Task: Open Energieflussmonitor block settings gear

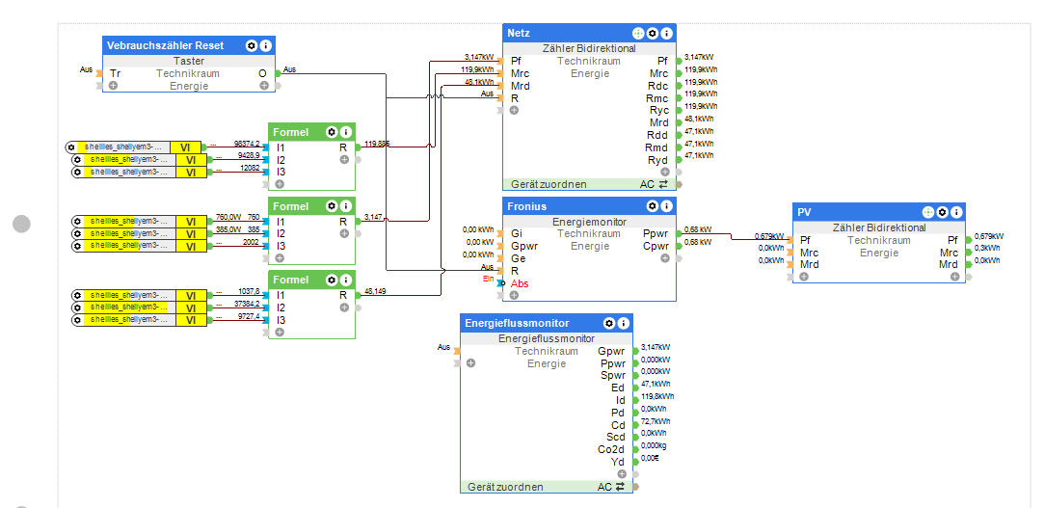Action: [x=608, y=324]
